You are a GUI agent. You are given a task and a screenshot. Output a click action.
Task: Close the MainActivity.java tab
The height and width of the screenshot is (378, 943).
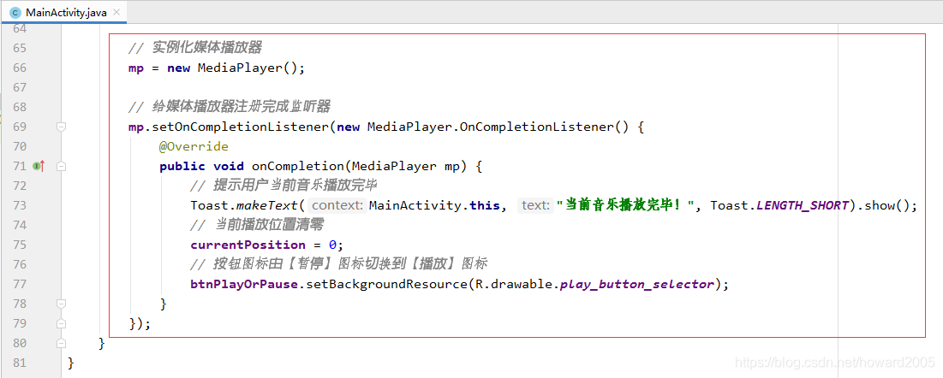116,13
